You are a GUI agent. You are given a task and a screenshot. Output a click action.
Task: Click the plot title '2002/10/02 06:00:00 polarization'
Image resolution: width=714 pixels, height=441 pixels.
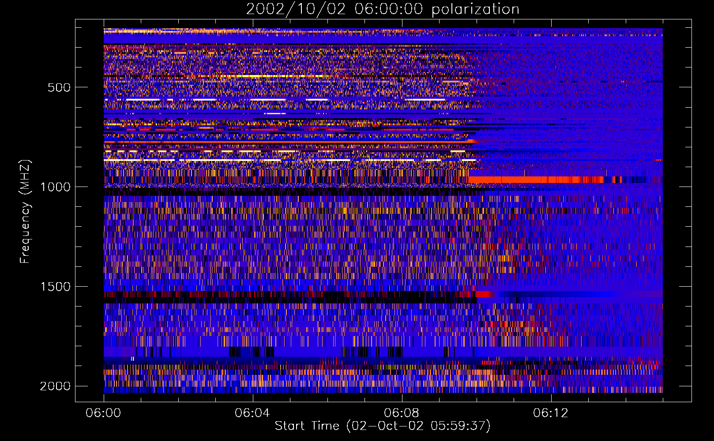pyautogui.click(x=383, y=9)
